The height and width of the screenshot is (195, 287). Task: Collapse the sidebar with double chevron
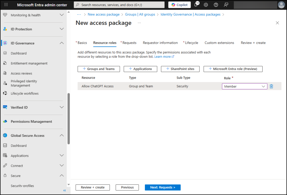tap(64, 191)
